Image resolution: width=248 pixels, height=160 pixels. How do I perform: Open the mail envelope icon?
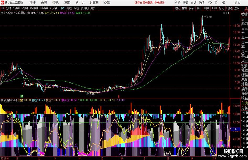click(x=224, y=3)
